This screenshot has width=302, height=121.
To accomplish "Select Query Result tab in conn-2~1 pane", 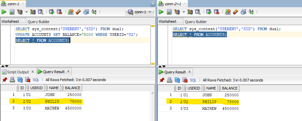I will 175,72.
